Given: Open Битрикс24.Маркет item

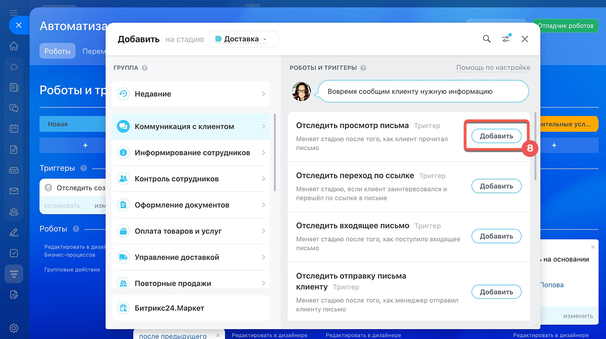Looking at the screenshot, I should [x=190, y=308].
